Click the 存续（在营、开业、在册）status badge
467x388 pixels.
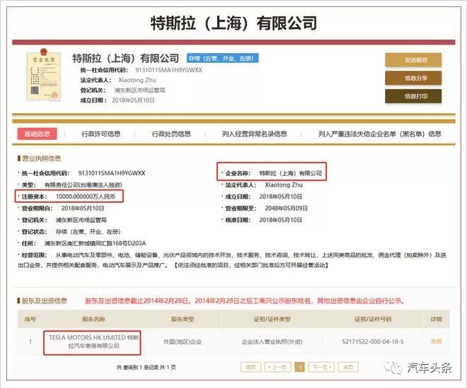click(222, 59)
